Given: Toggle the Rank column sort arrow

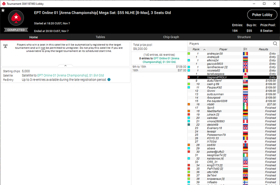Looking at the screenshot, I should tap(204, 50).
